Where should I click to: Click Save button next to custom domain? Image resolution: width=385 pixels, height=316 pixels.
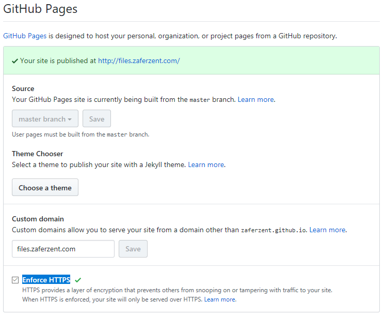point(133,249)
